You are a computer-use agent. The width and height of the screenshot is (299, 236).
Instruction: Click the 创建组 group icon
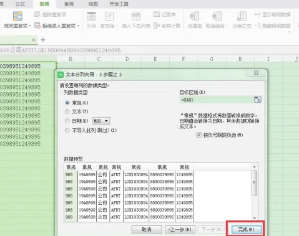tap(195, 16)
